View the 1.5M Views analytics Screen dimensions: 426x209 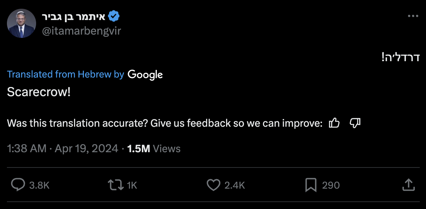154,149
